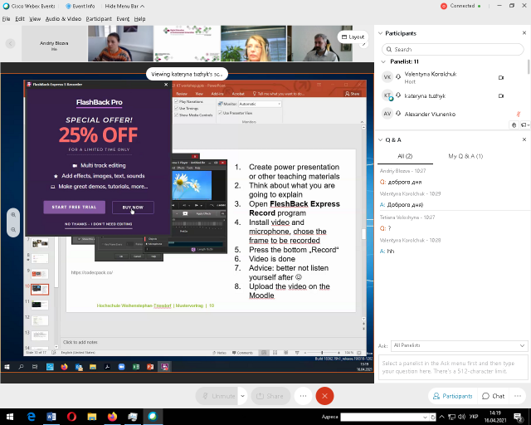Close the FlashBack Express Recorder popup

[166, 85]
